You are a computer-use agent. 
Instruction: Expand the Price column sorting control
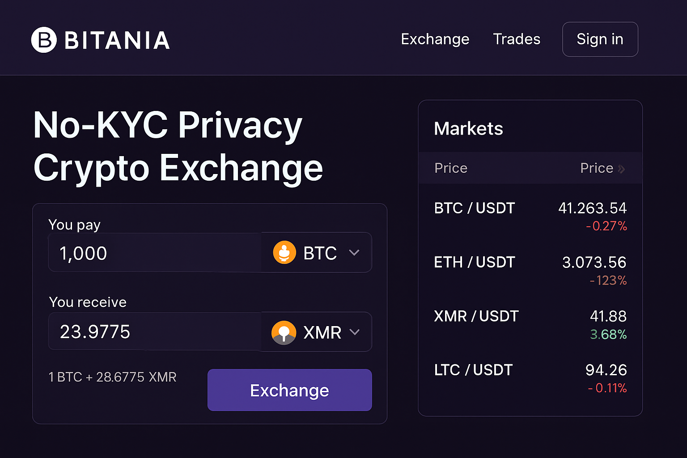603,168
